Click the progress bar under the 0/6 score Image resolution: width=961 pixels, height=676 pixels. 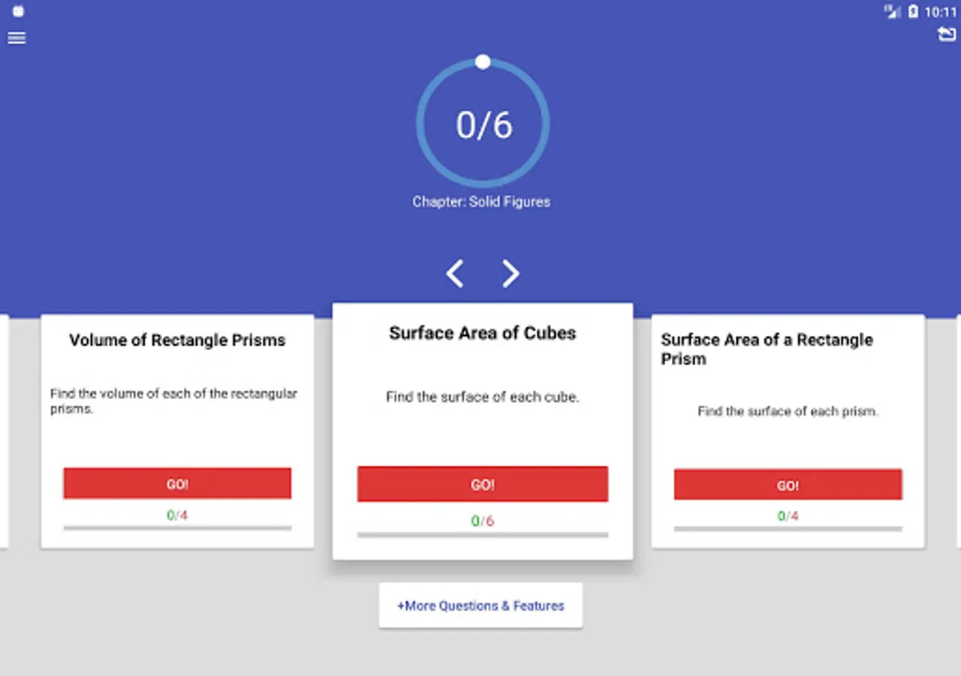(483, 535)
